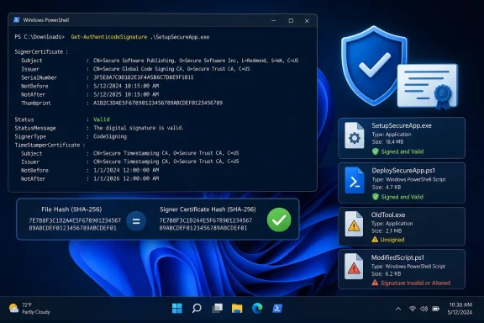This screenshot has height=323, width=484.
Task: Launch File Explorer from the taskbar
Action: [x=237, y=308]
